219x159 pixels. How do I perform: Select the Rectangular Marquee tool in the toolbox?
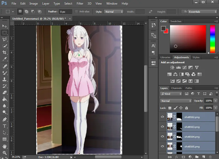coord(5,33)
